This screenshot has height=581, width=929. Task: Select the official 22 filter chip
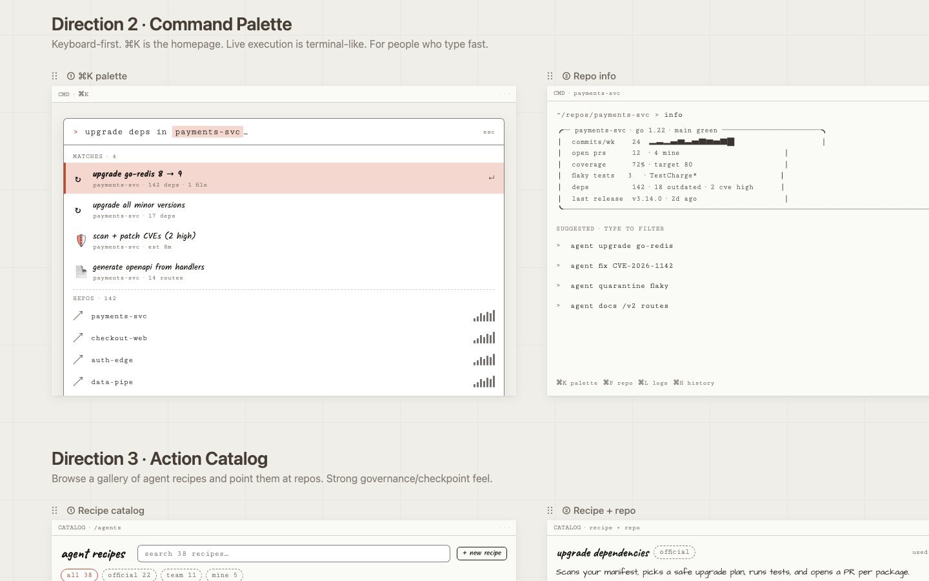coord(129,575)
